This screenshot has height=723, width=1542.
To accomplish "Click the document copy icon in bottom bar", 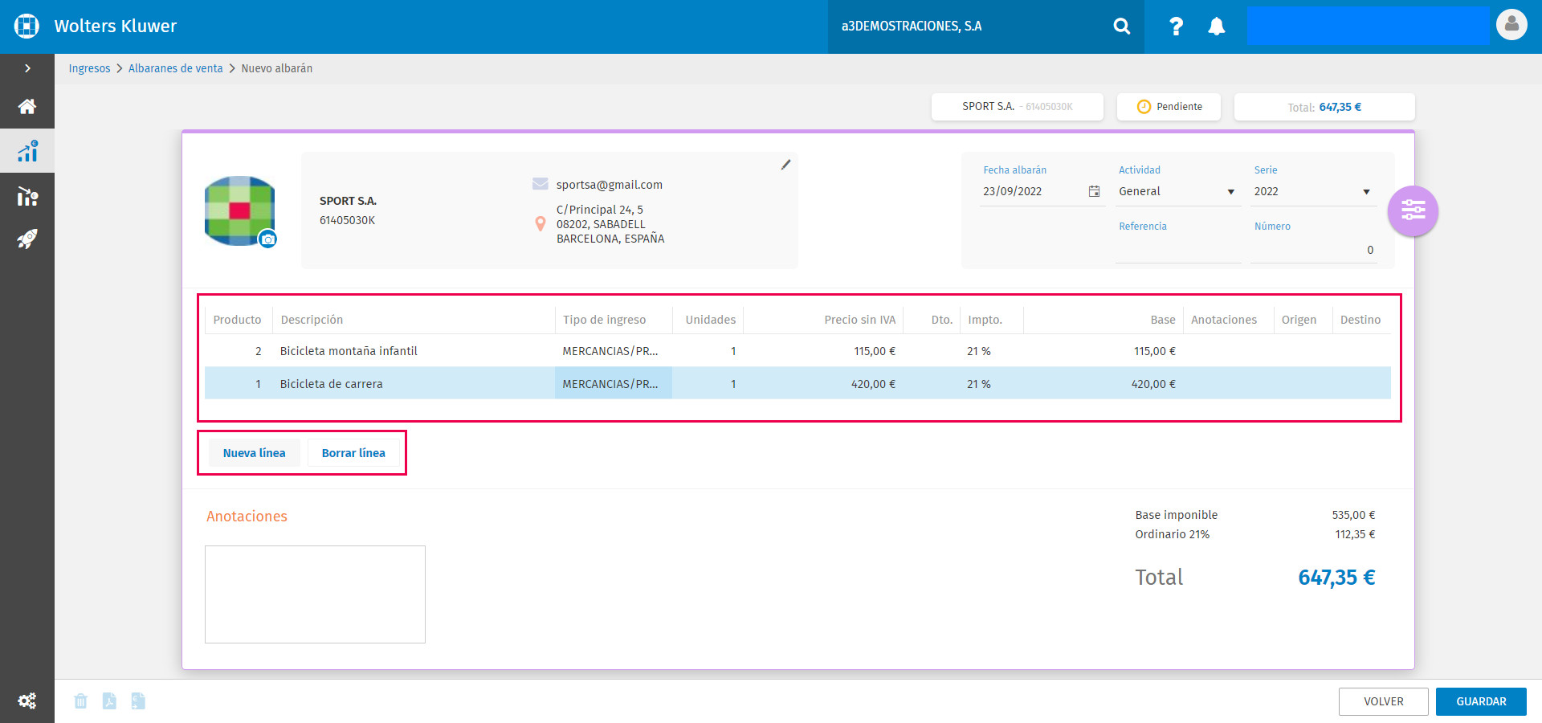I will coord(138,701).
